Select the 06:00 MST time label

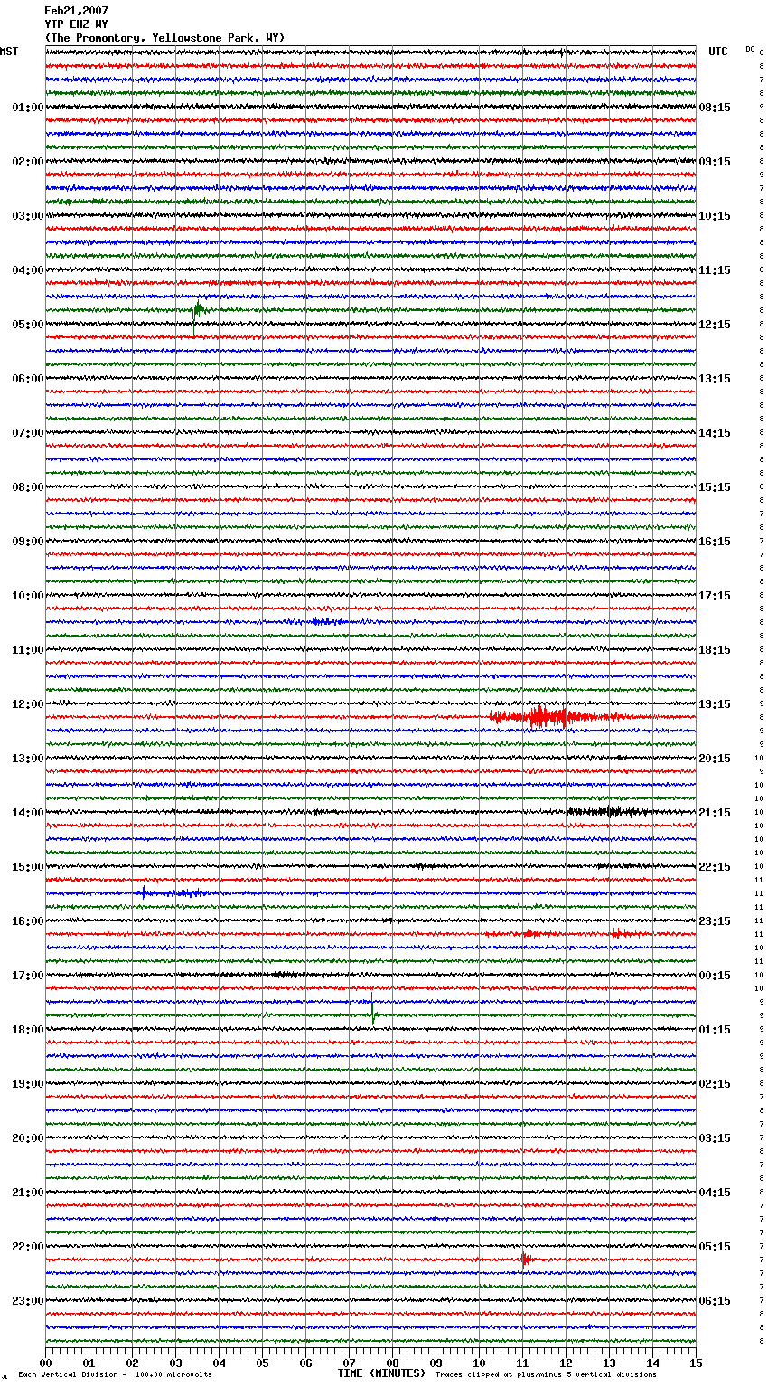(x=28, y=379)
